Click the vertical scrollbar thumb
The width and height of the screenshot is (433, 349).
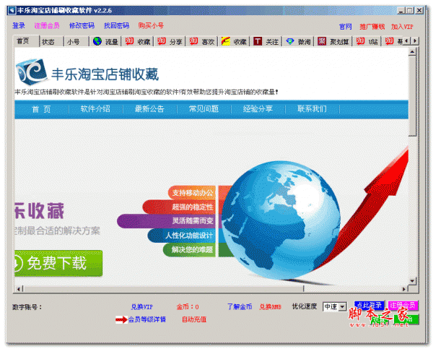click(412, 95)
